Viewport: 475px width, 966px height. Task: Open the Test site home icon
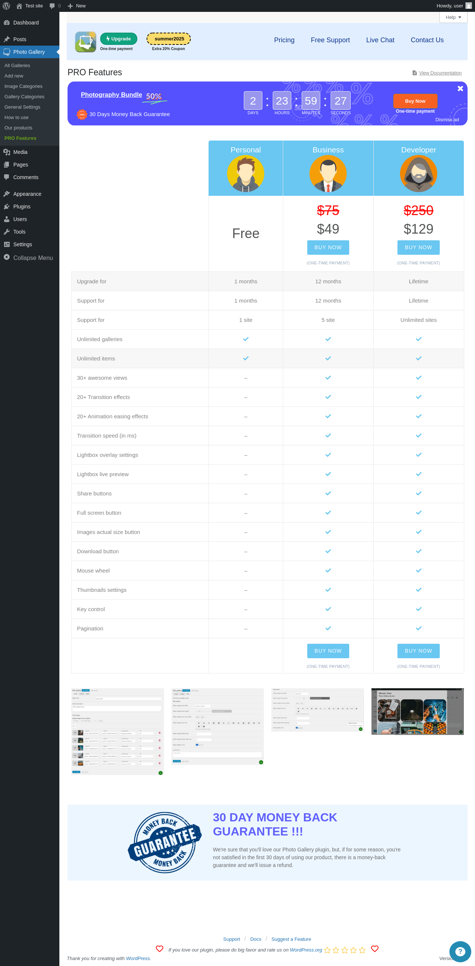(x=19, y=6)
